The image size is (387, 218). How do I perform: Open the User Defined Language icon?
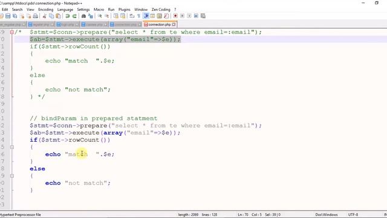click(152, 16)
